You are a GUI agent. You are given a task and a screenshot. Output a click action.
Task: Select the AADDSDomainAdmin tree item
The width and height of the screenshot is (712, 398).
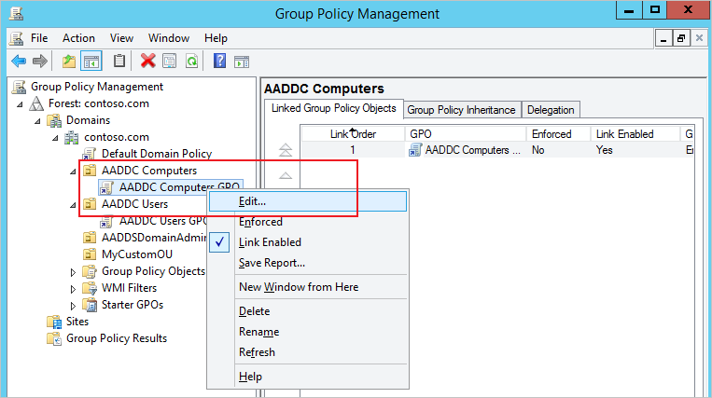(154, 238)
